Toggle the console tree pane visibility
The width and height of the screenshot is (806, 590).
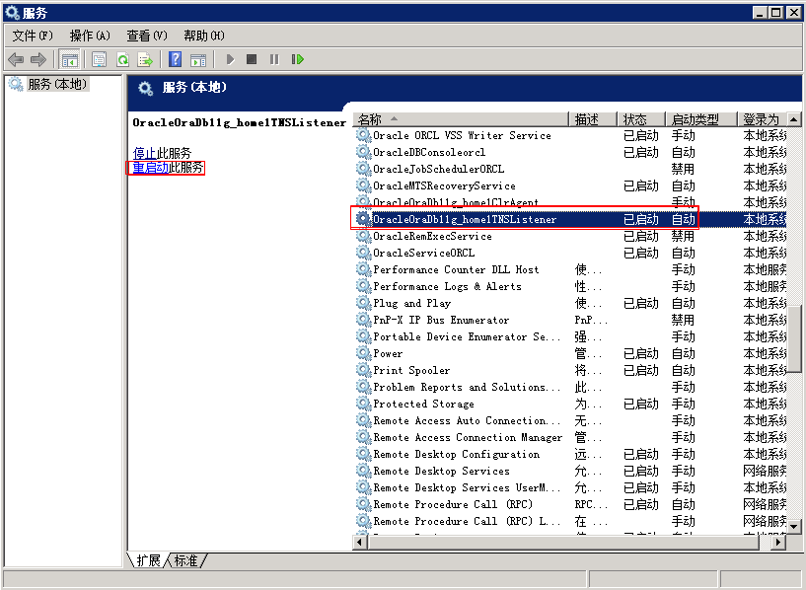coord(69,59)
